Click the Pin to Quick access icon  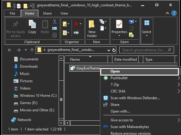tap(16, 24)
